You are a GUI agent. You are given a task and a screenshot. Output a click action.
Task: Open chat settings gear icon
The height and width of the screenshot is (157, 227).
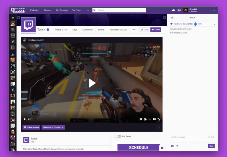[x=172, y=146]
